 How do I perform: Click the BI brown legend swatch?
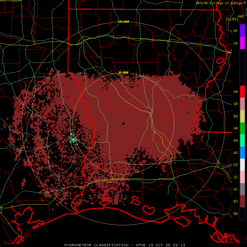click(242, 201)
